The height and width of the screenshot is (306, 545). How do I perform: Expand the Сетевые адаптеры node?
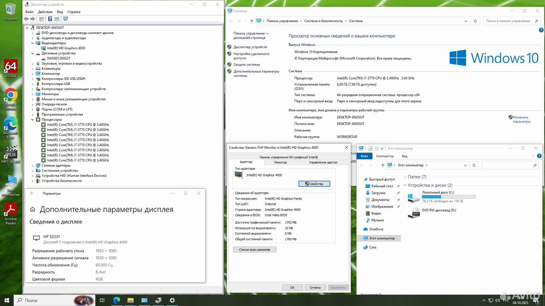[32, 165]
